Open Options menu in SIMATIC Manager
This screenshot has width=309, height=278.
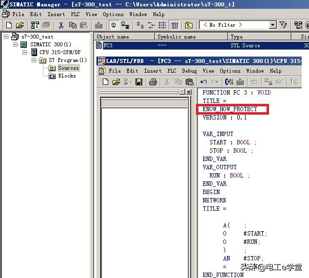pos(113,15)
